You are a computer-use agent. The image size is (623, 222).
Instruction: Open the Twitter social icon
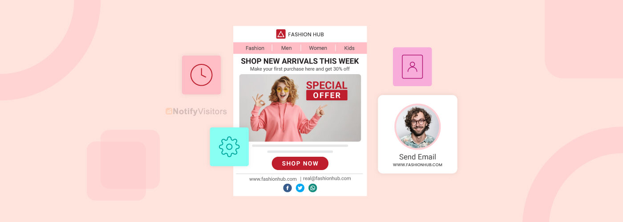(300, 188)
